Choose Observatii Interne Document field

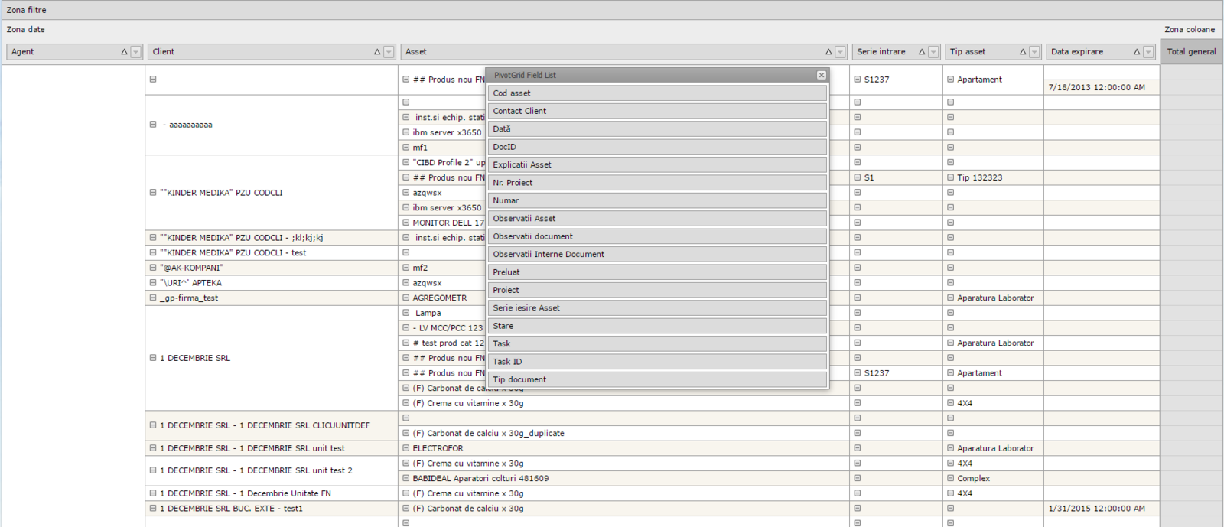pyautogui.click(x=656, y=254)
